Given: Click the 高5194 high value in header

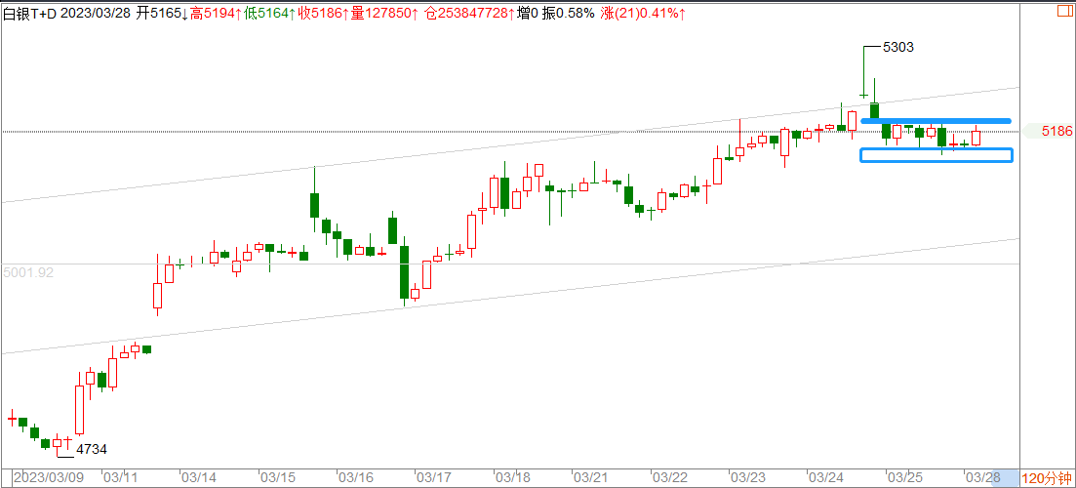Looking at the screenshot, I should coord(216,15).
